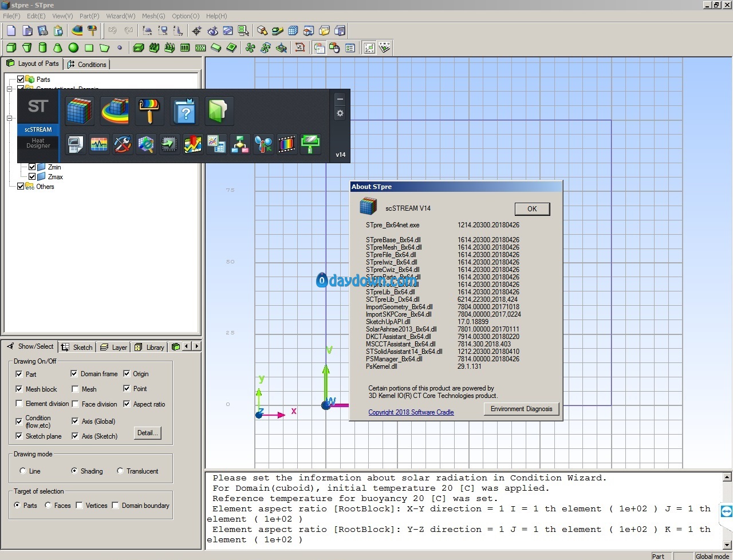Screen dimensions: 733x560
Task: Open the Copyright 2018 Software Cradle link
Action: pyautogui.click(x=411, y=412)
